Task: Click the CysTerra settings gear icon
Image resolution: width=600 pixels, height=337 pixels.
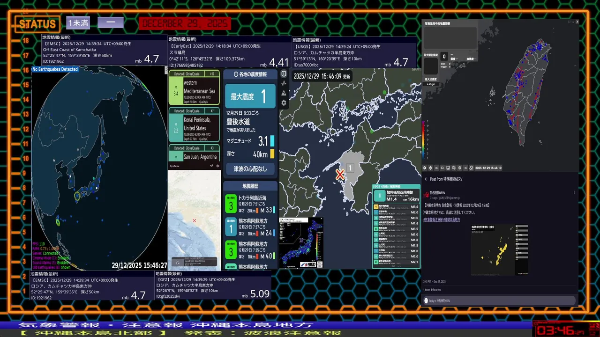Action: click(x=217, y=166)
